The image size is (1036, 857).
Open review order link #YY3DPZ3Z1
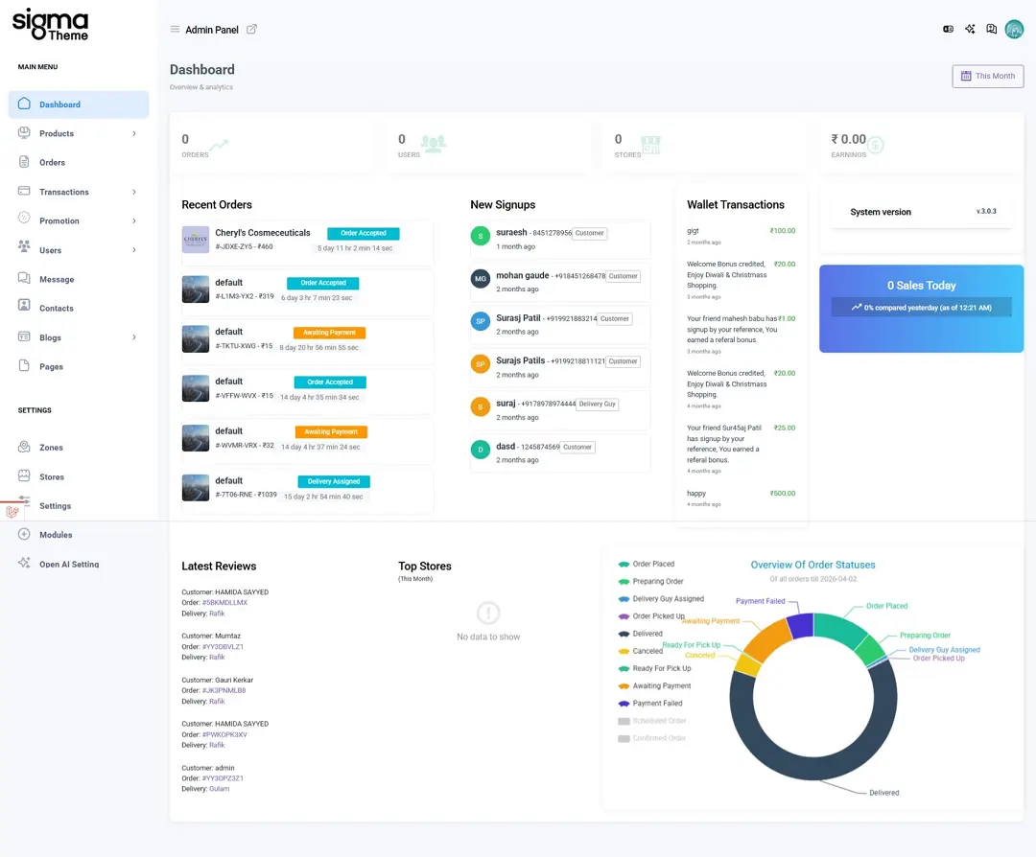[x=223, y=778]
